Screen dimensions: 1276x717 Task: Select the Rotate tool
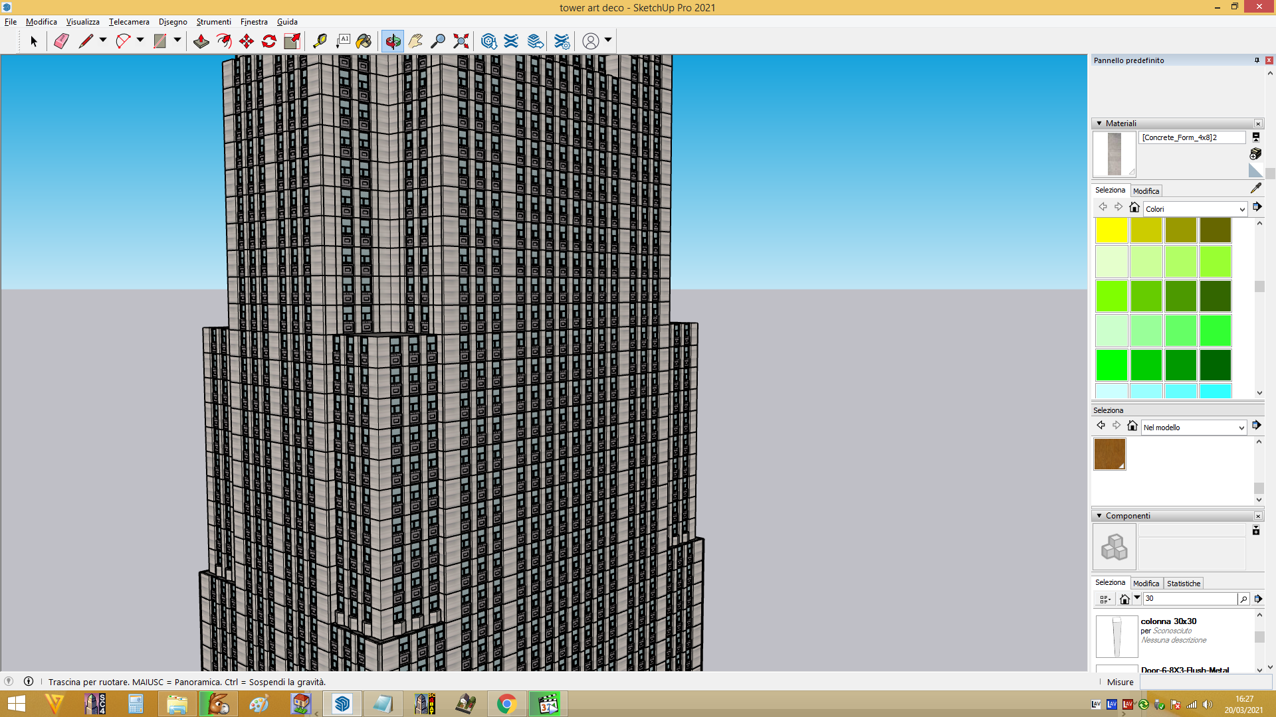click(x=269, y=41)
